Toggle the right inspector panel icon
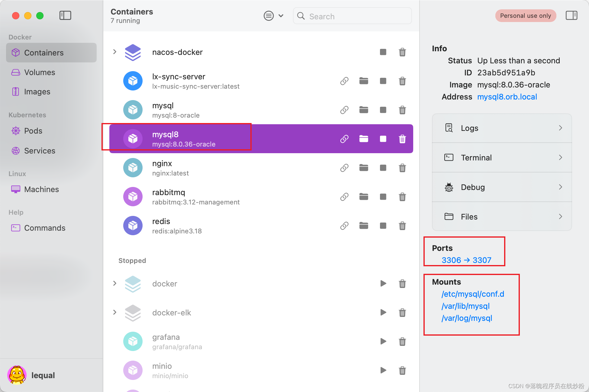589x392 pixels. click(x=571, y=15)
